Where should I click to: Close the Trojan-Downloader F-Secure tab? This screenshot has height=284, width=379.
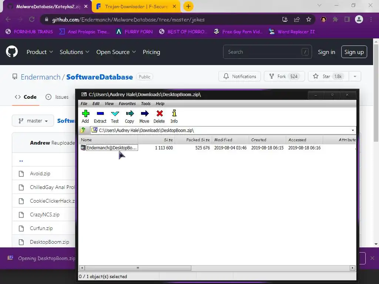(x=174, y=7)
